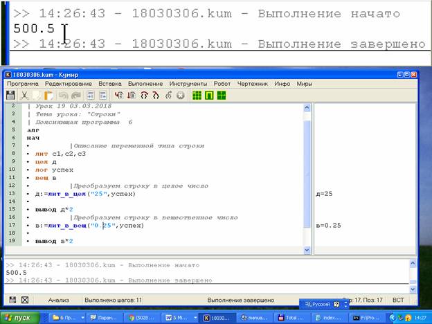Click the Windows пуск Start button
This screenshot has width=432, height=324.
click(x=20, y=318)
